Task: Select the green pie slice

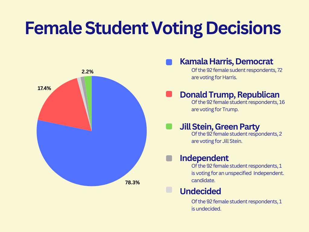Action: 88,83
